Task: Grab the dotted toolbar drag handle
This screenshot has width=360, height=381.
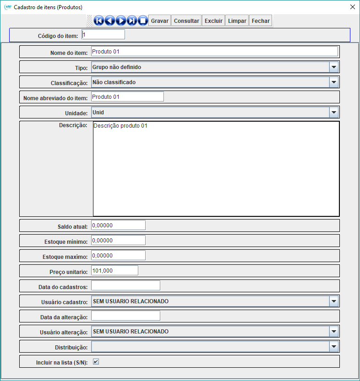Action: (90, 21)
